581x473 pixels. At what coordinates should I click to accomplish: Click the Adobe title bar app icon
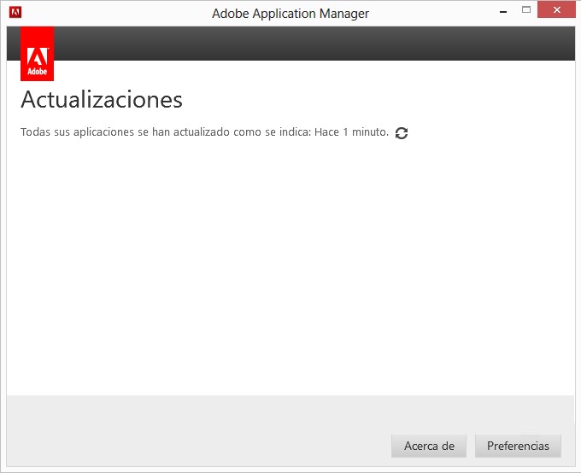(x=15, y=13)
